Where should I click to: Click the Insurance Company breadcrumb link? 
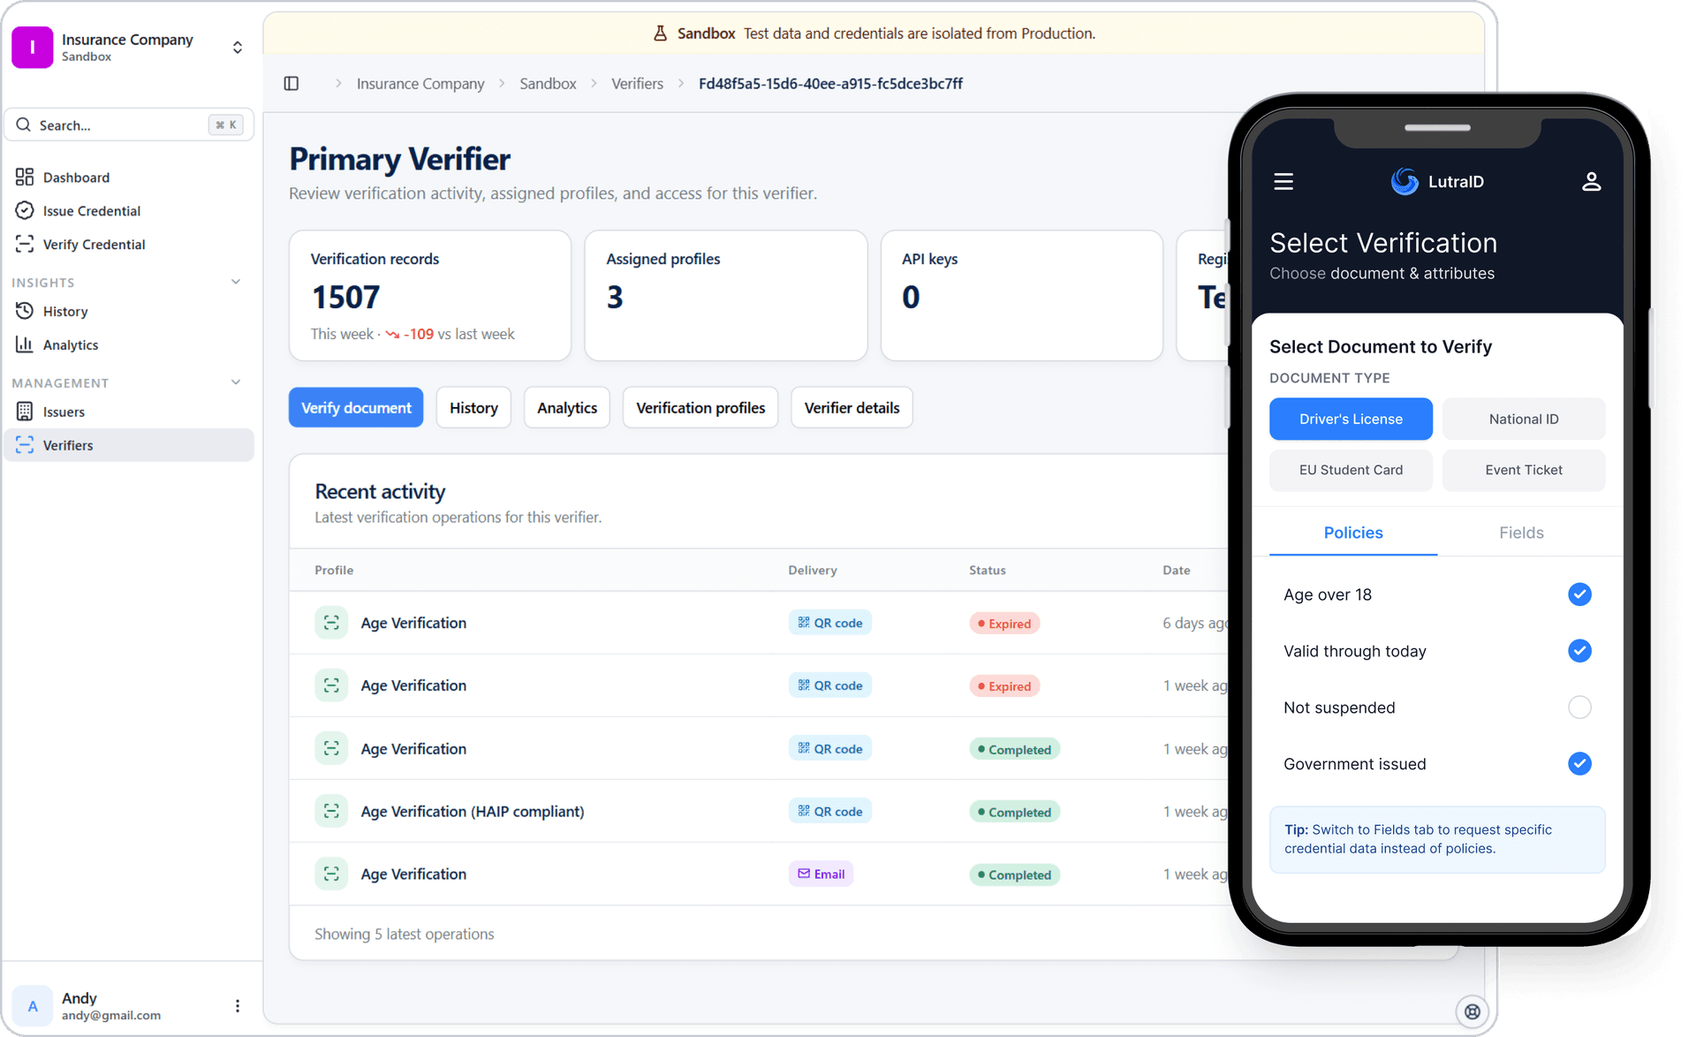click(420, 84)
